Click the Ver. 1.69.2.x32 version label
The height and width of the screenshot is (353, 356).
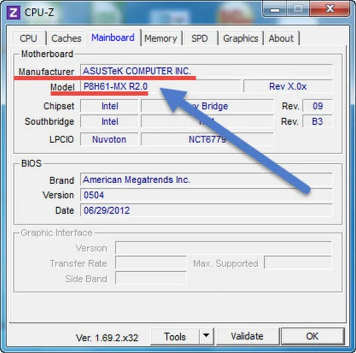[107, 338]
